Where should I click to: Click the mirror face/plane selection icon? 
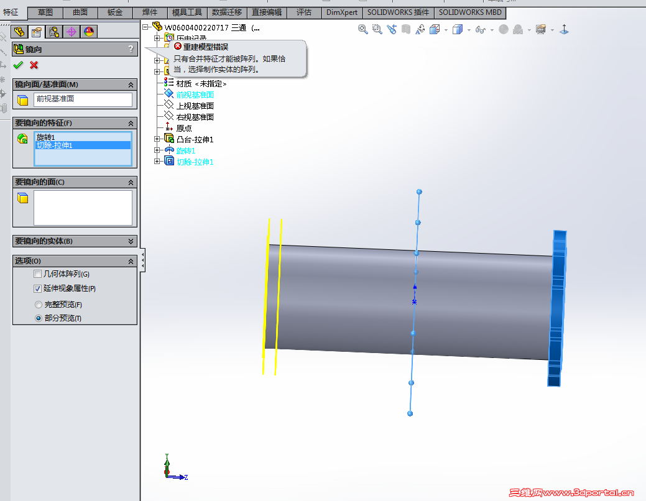(22, 99)
